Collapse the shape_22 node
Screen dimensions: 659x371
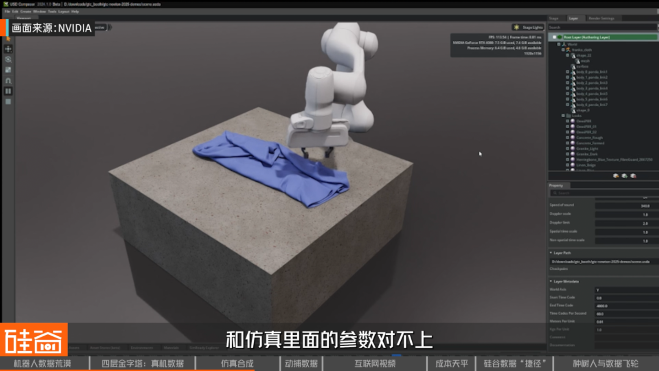click(x=568, y=55)
